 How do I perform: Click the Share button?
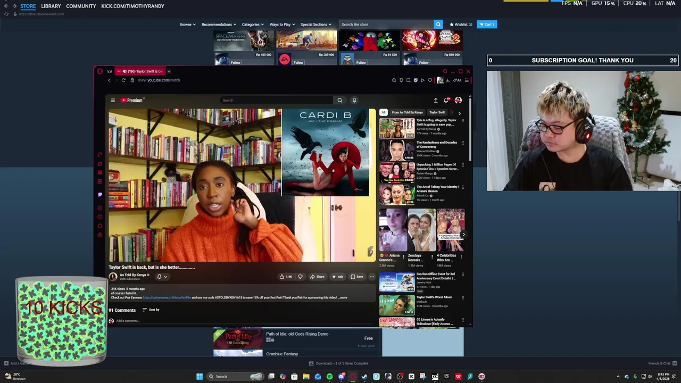coord(317,277)
